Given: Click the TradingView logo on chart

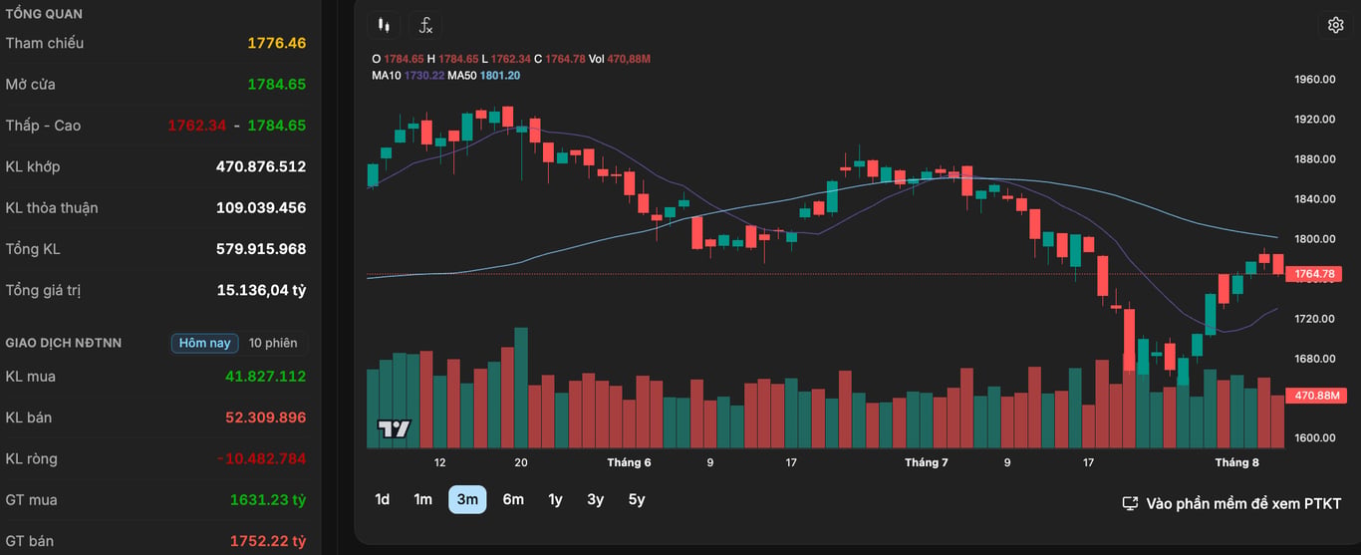Looking at the screenshot, I should [x=395, y=429].
